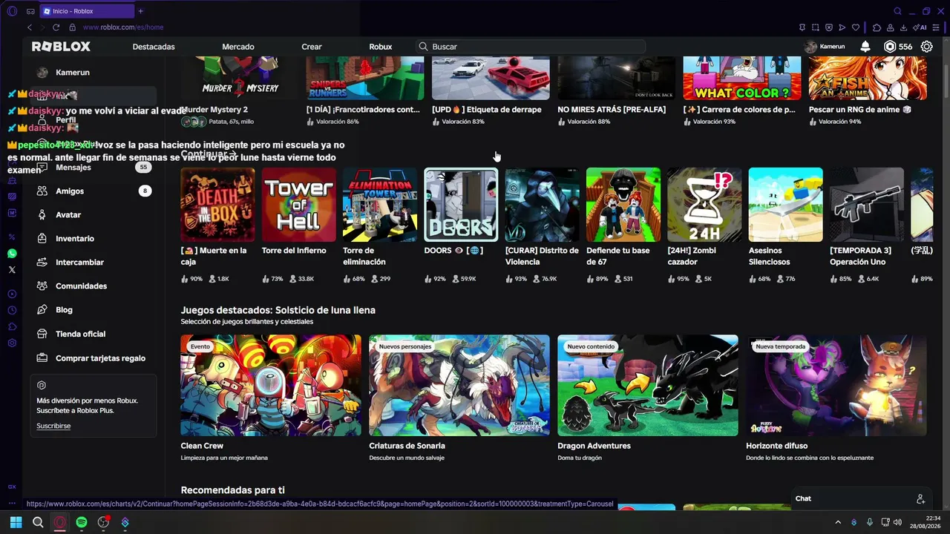This screenshot has width=950, height=534.
Task: Open the Horizonte difuso featured banner
Action: (x=836, y=385)
